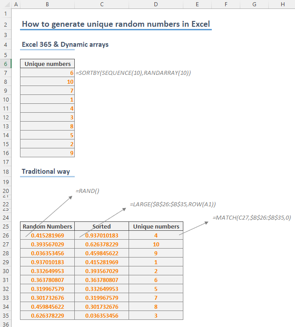Select the 'Sorted' column header cell
Screen dimensions: 295x327
click(101, 226)
